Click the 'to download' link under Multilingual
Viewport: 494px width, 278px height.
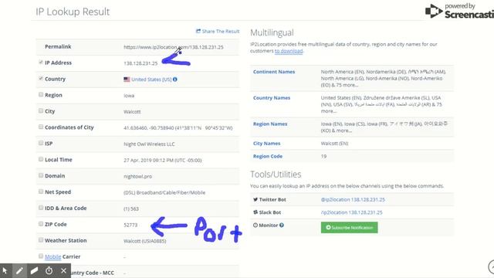tap(289, 51)
